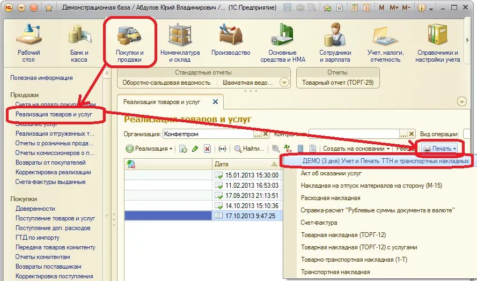477x281 pixels.
Task: Choose Товарно-транспортная накладная (1-Т) form
Action: (x=354, y=260)
